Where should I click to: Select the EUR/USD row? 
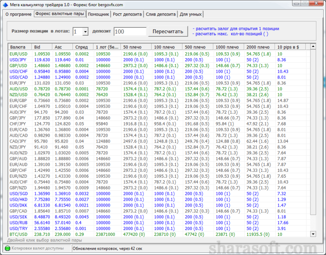point(159,54)
